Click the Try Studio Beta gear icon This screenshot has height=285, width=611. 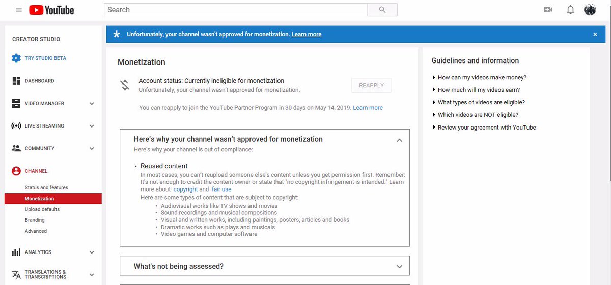coord(16,58)
